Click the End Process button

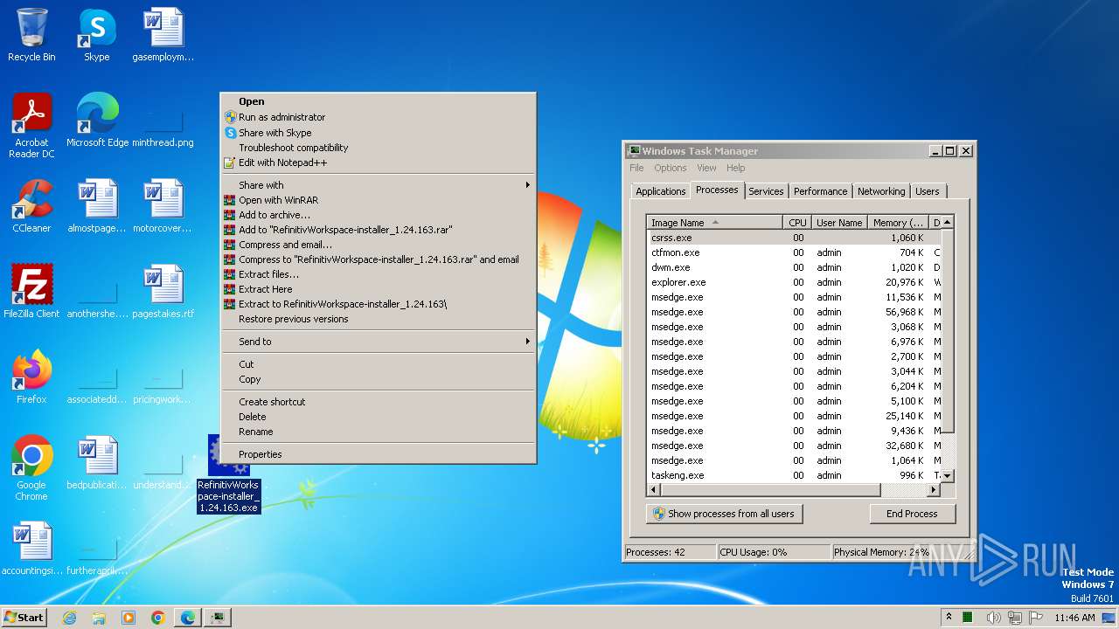tap(912, 514)
